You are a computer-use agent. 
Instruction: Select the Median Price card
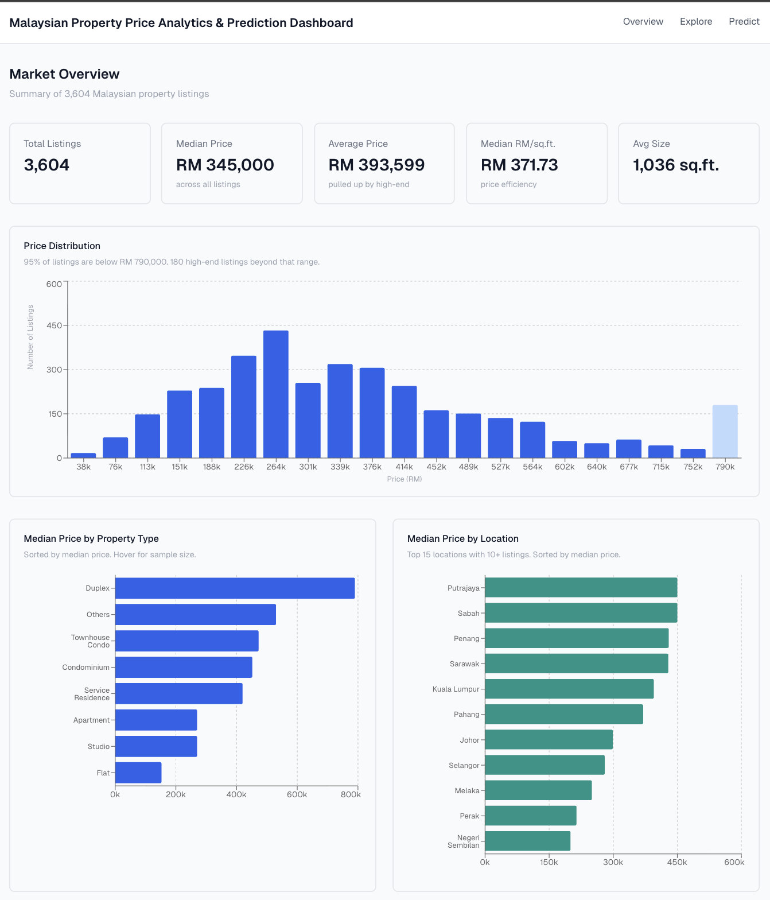[232, 164]
